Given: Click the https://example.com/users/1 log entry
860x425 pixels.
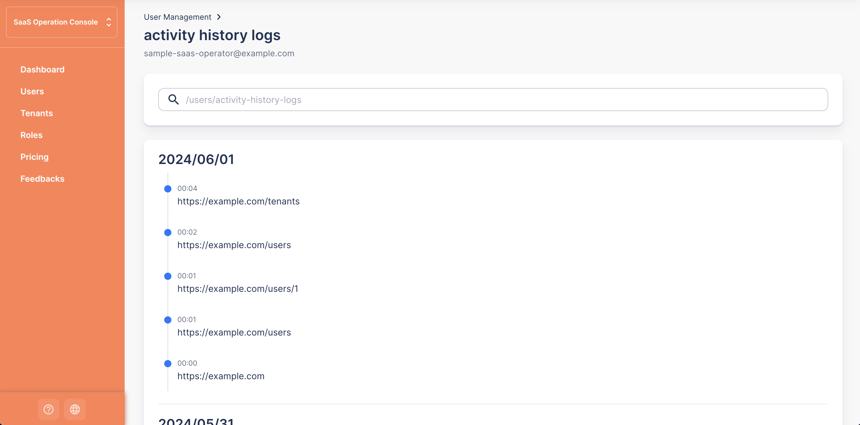Looking at the screenshot, I should [238, 289].
